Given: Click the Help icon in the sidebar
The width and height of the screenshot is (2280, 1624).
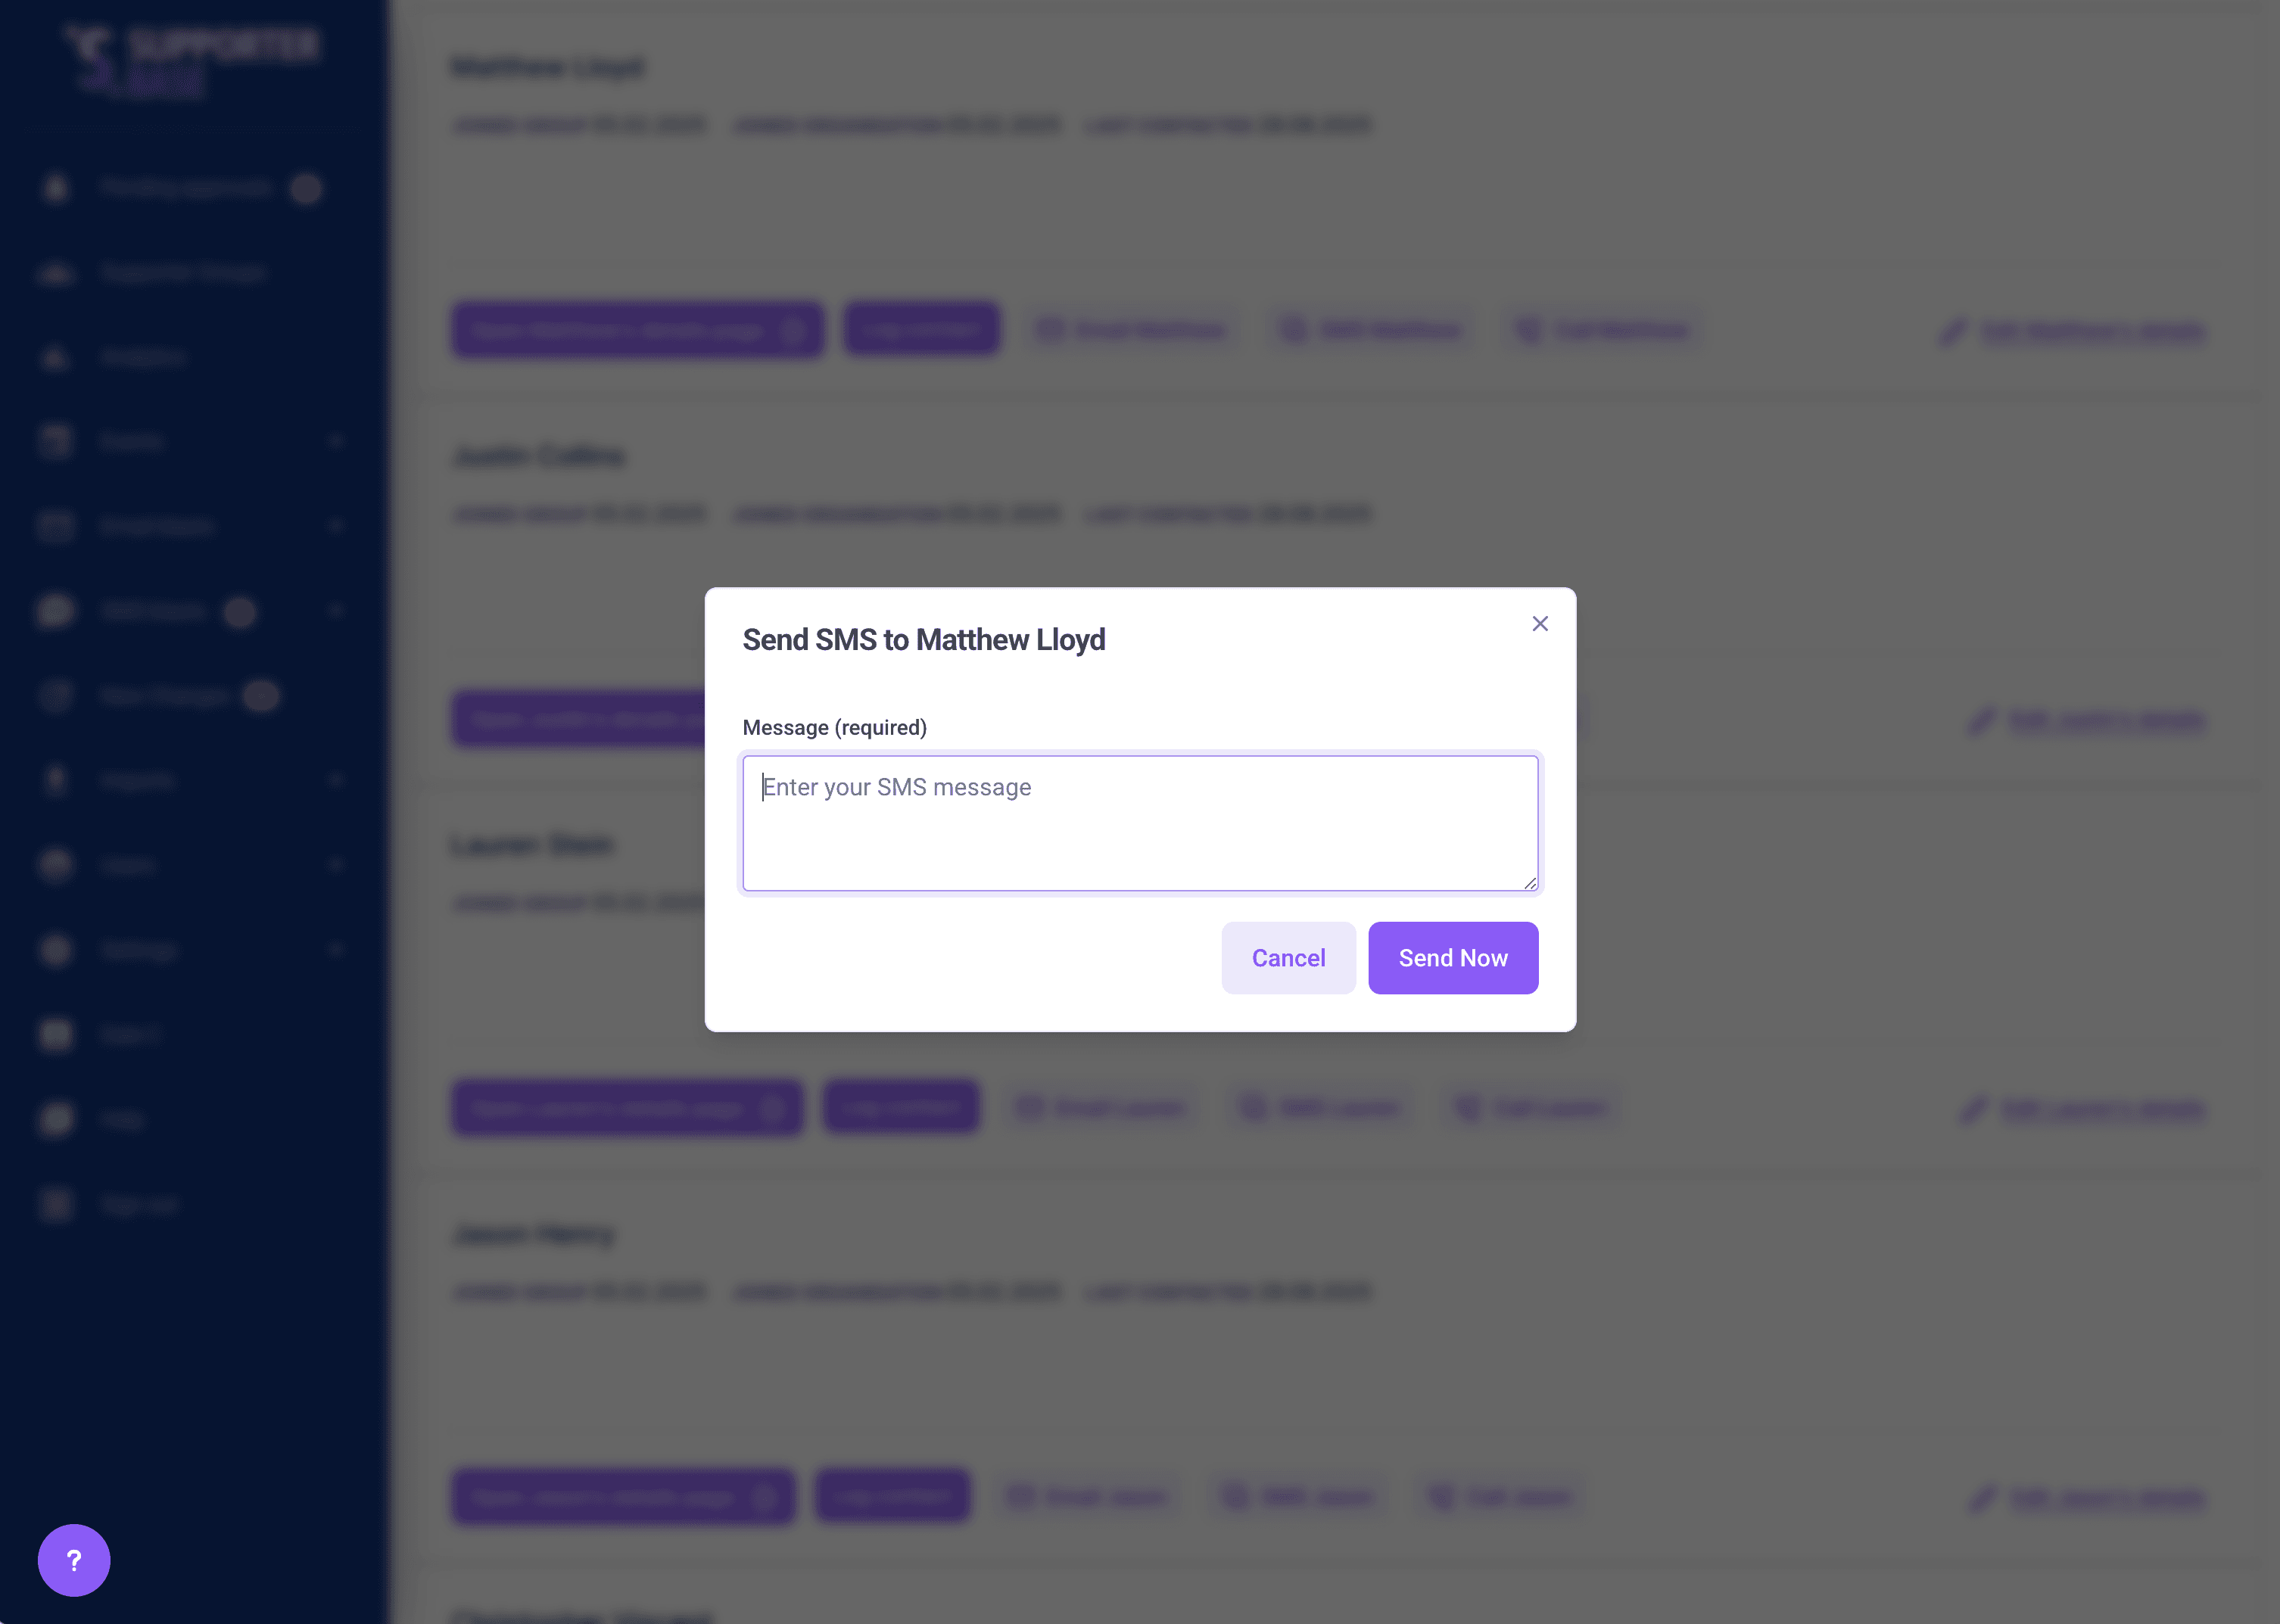Looking at the screenshot, I should [x=57, y=1119].
